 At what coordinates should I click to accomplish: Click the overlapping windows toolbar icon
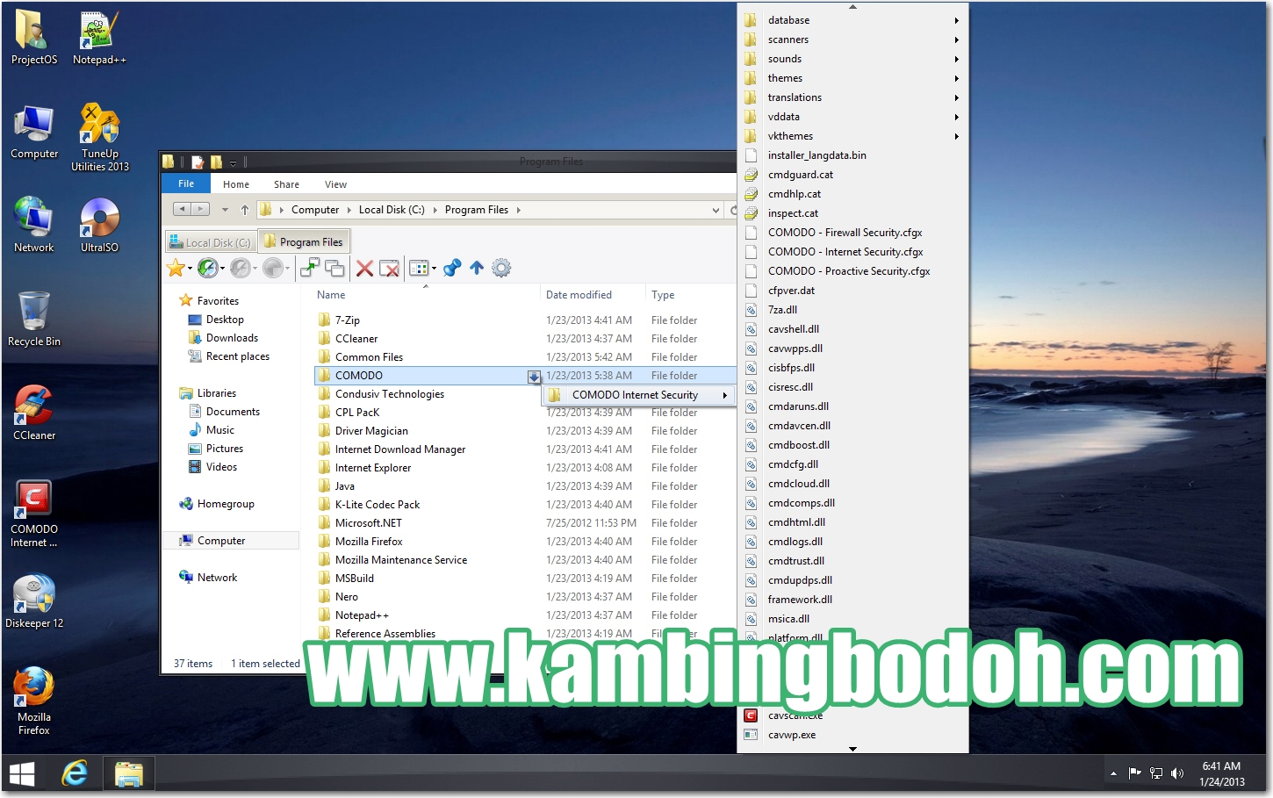pos(334,268)
